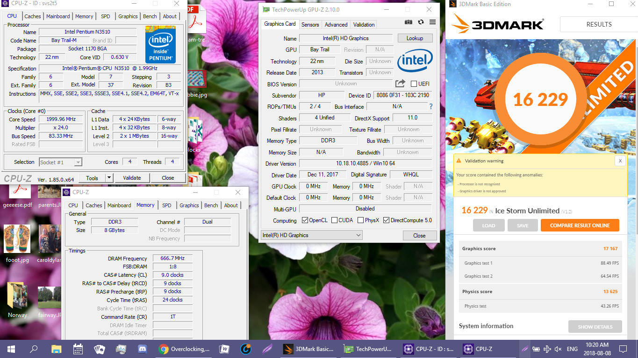The width and height of the screenshot is (638, 358).
Task: Toggle the DirectCompute 5.0 checkbox
Action: coord(386,220)
